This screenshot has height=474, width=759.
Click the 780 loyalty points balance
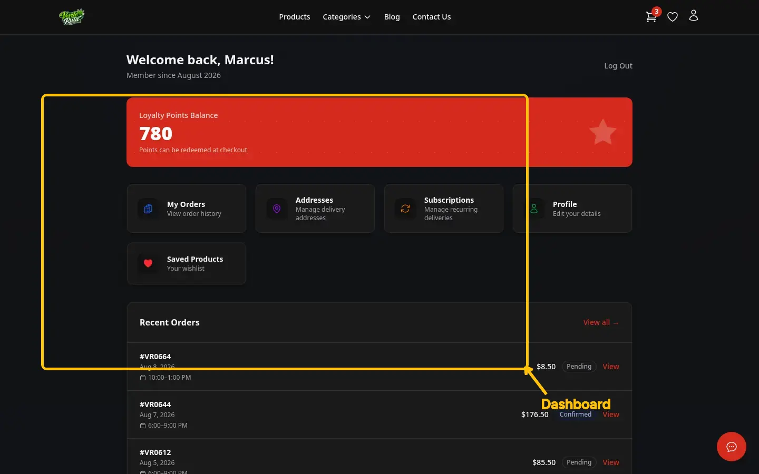(156, 134)
